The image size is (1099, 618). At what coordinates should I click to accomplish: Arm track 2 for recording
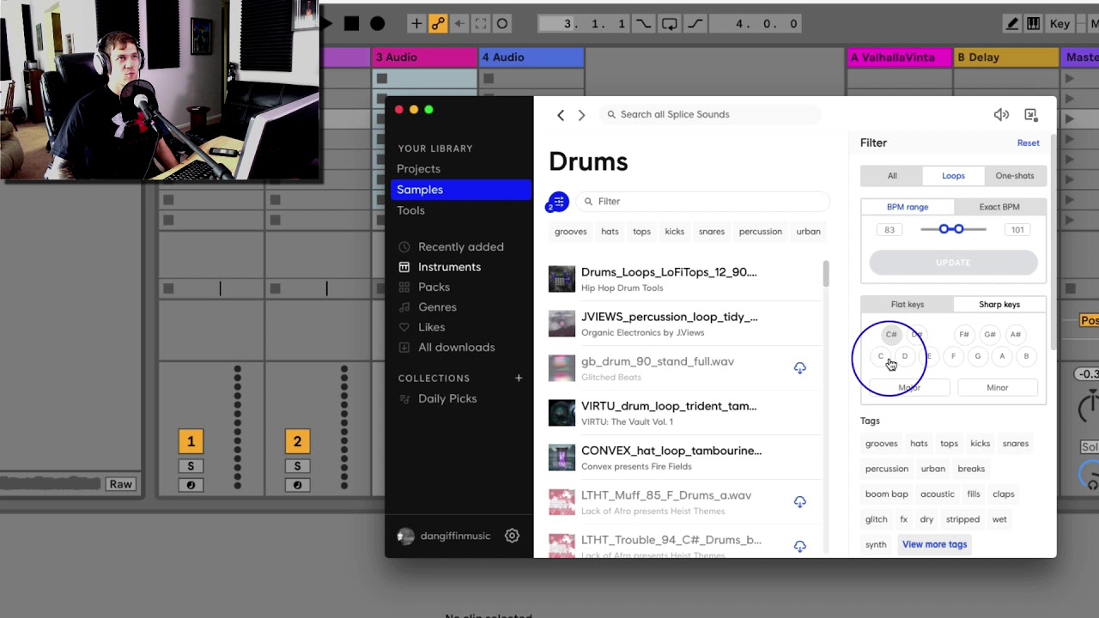pos(297,485)
